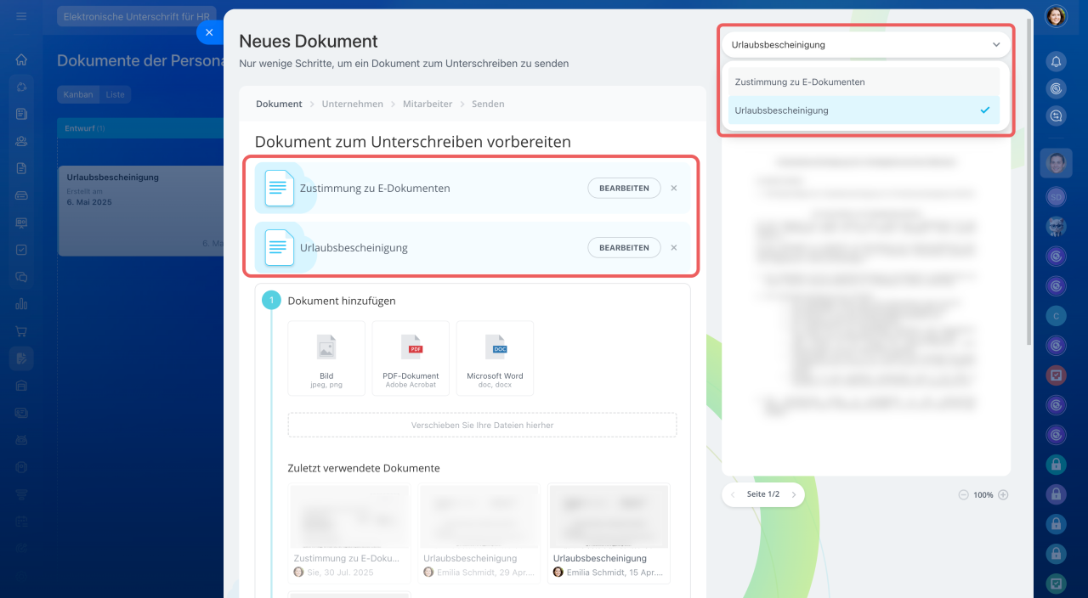Image resolution: width=1088 pixels, height=598 pixels.
Task: Open the chat bubbles icon in left sidebar
Action: tap(21, 277)
